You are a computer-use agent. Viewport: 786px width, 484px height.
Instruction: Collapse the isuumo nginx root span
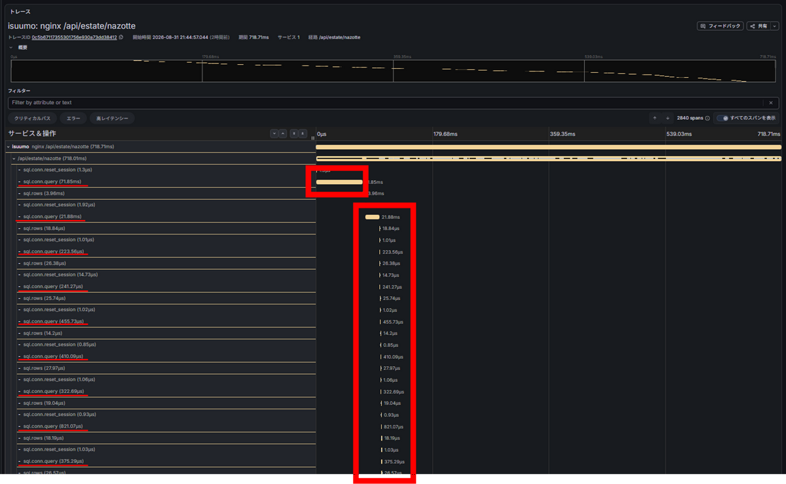[x=9, y=147]
